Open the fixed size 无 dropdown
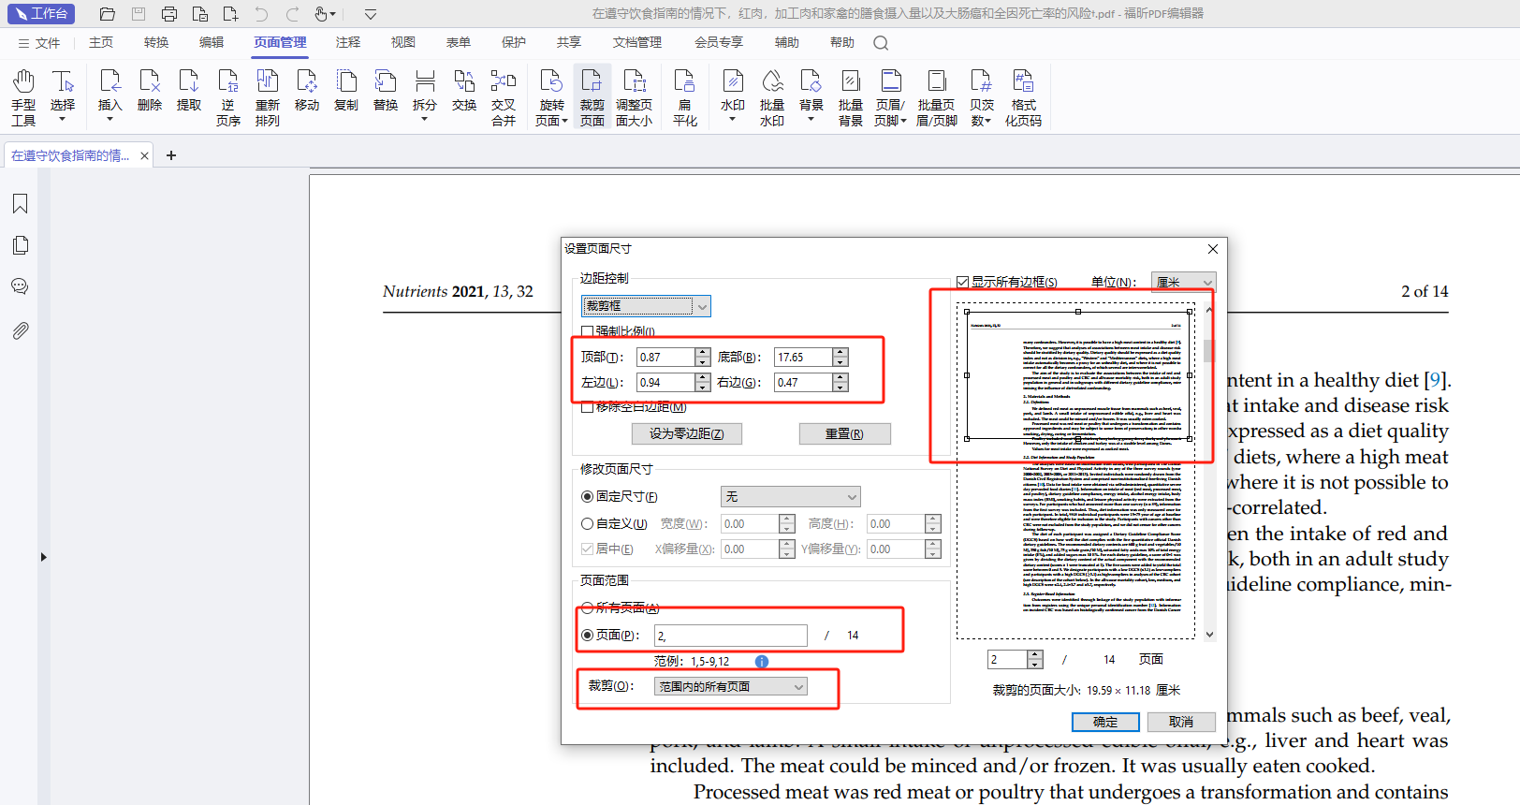Image resolution: width=1520 pixels, height=805 pixels. click(790, 497)
